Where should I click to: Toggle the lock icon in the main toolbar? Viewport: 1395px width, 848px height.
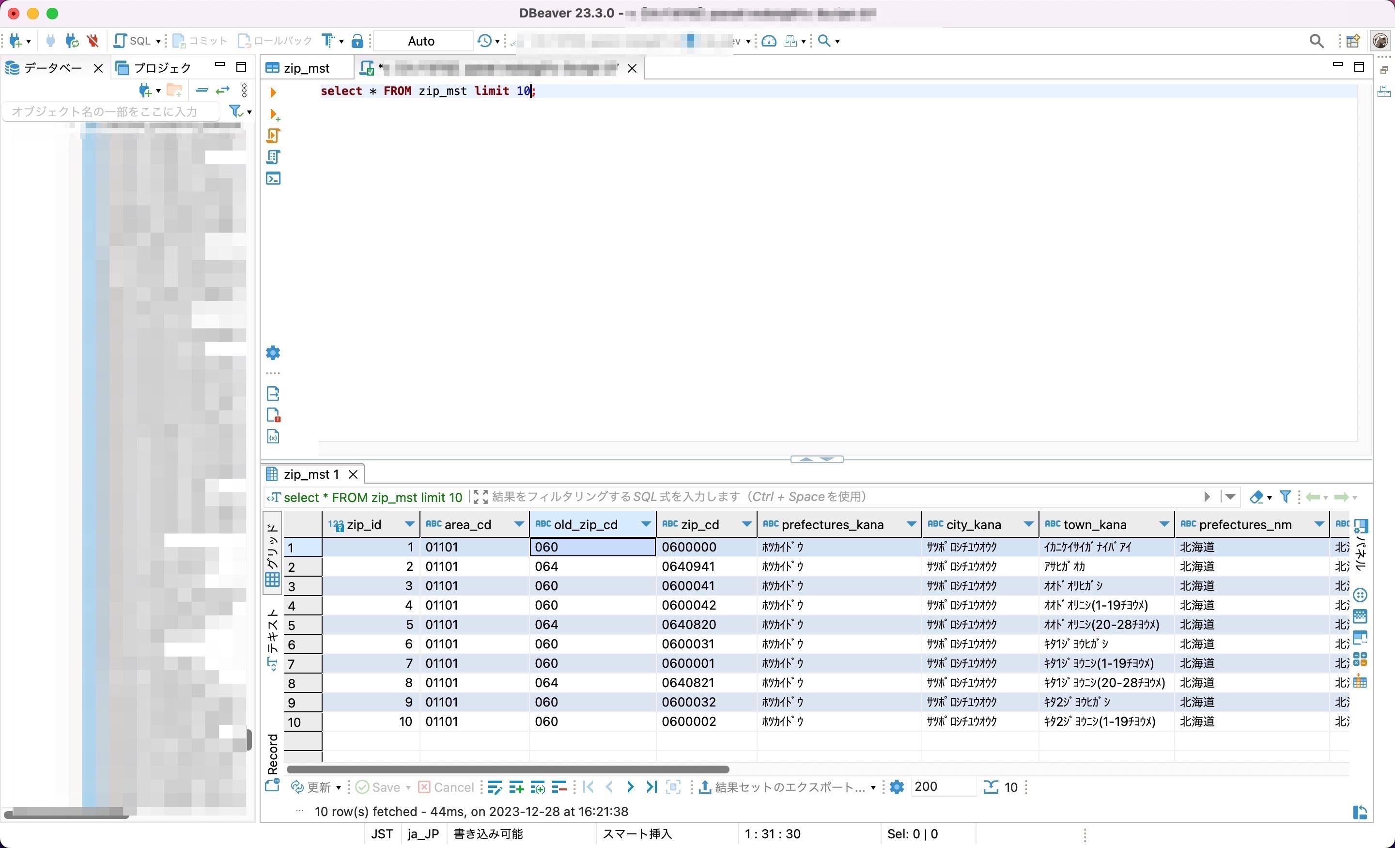[357, 41]
